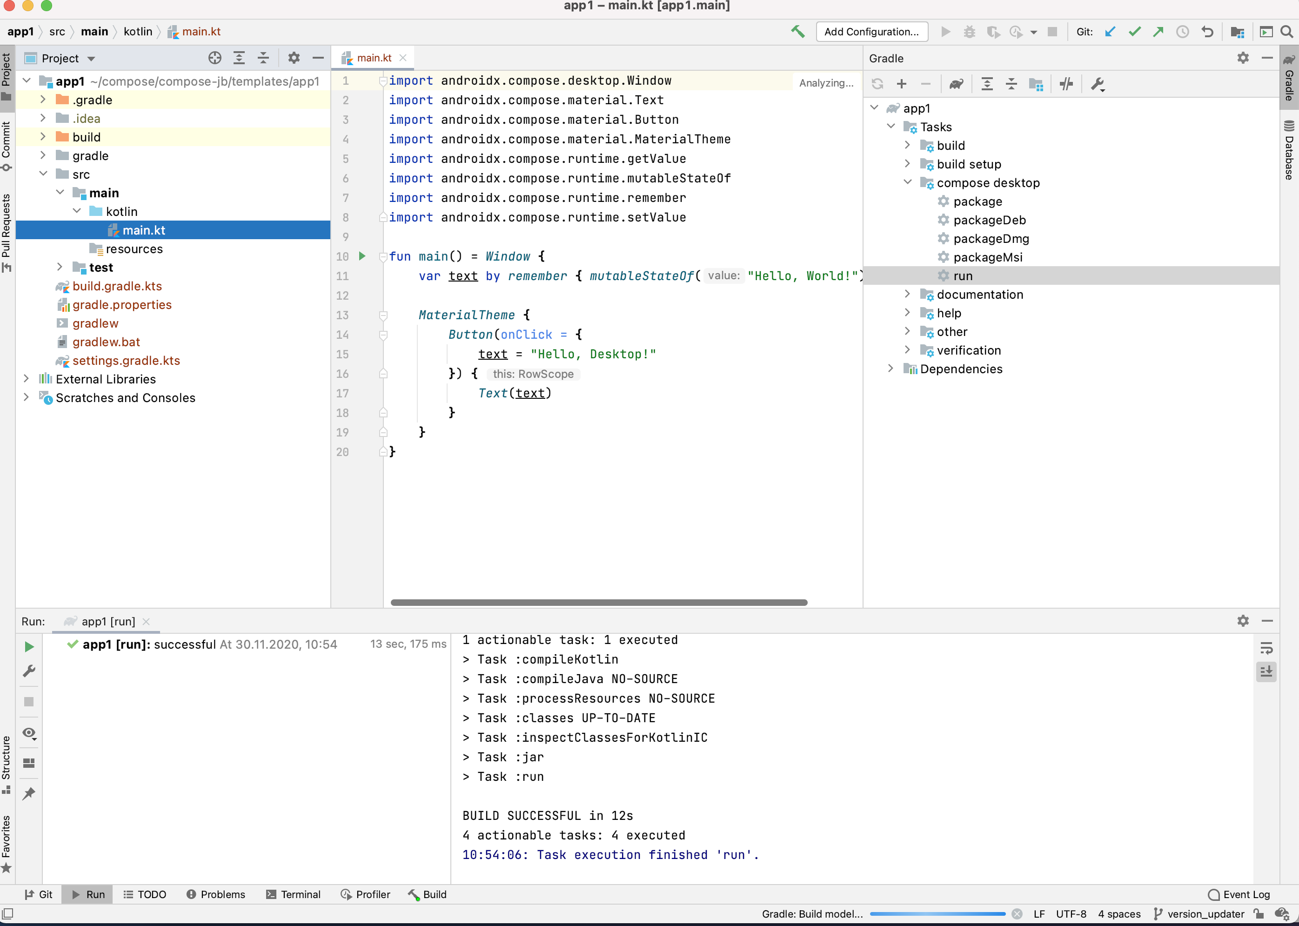Click the Run button in toolbar
The image size is (1299, 926).
[x=944, y=33]
